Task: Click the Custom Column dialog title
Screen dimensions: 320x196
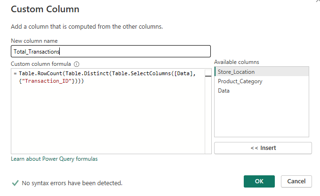Action: (45, 9)
